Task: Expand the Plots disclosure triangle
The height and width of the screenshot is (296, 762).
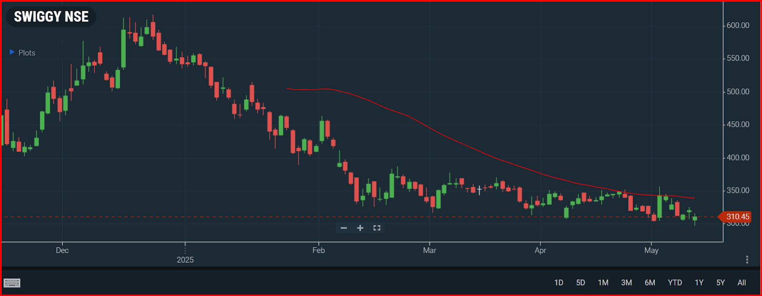Action: tap(12, 52)
